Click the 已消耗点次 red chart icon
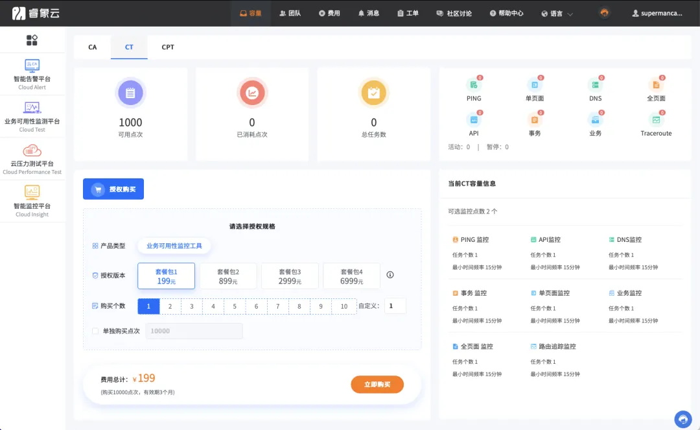The image size is (700, 430). (252, 93)
